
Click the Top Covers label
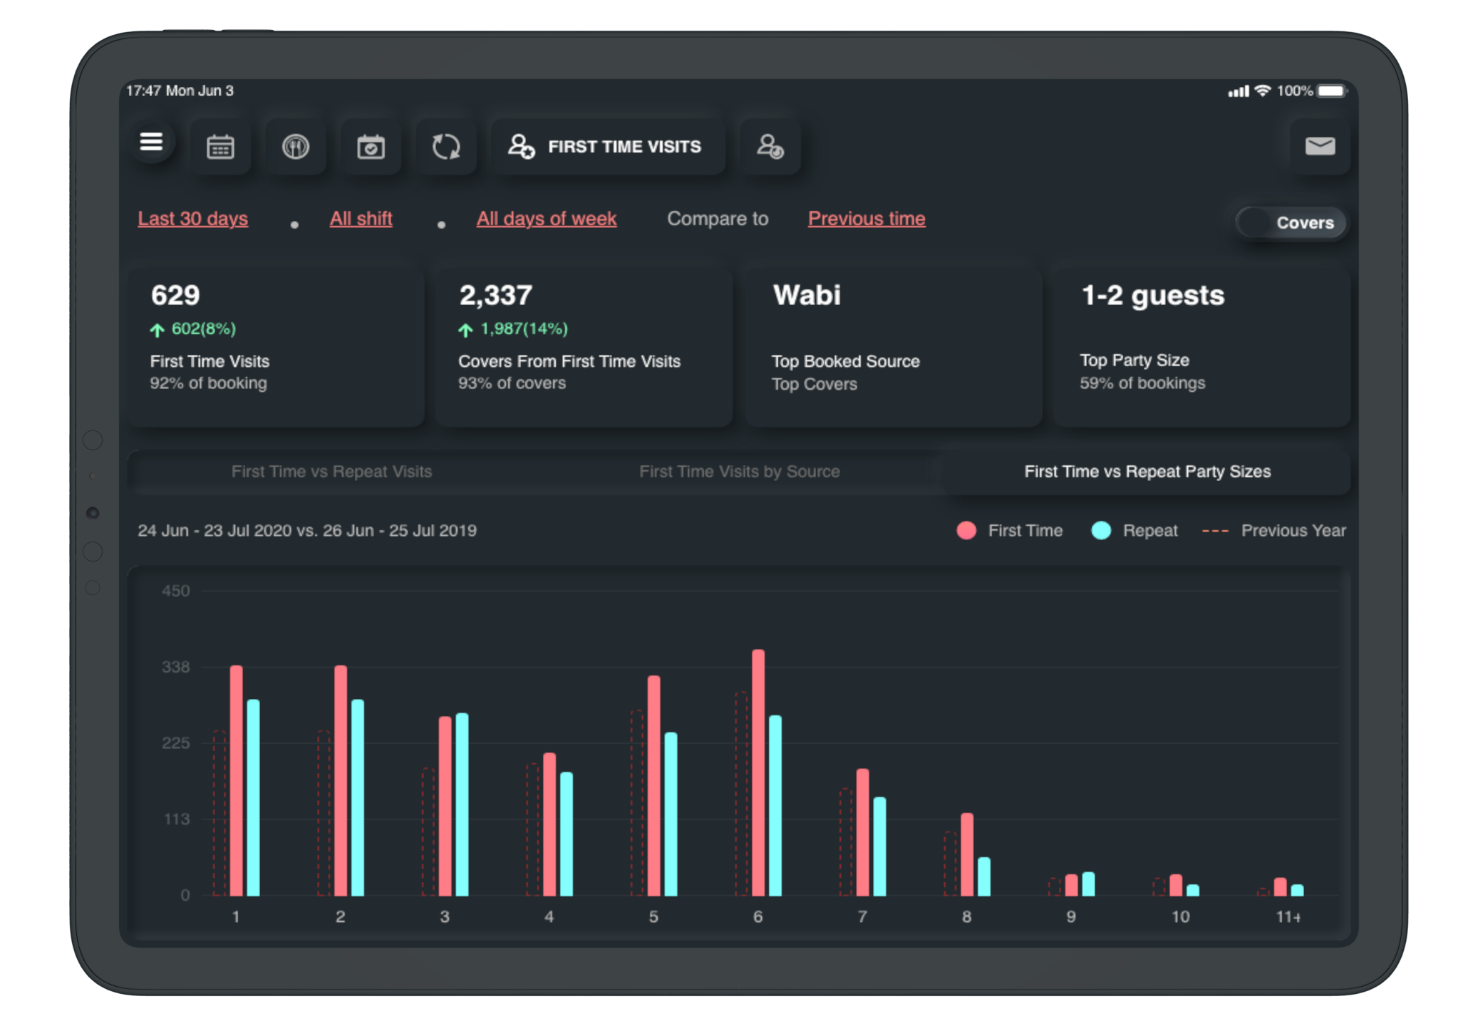click(x=814, y=385)
